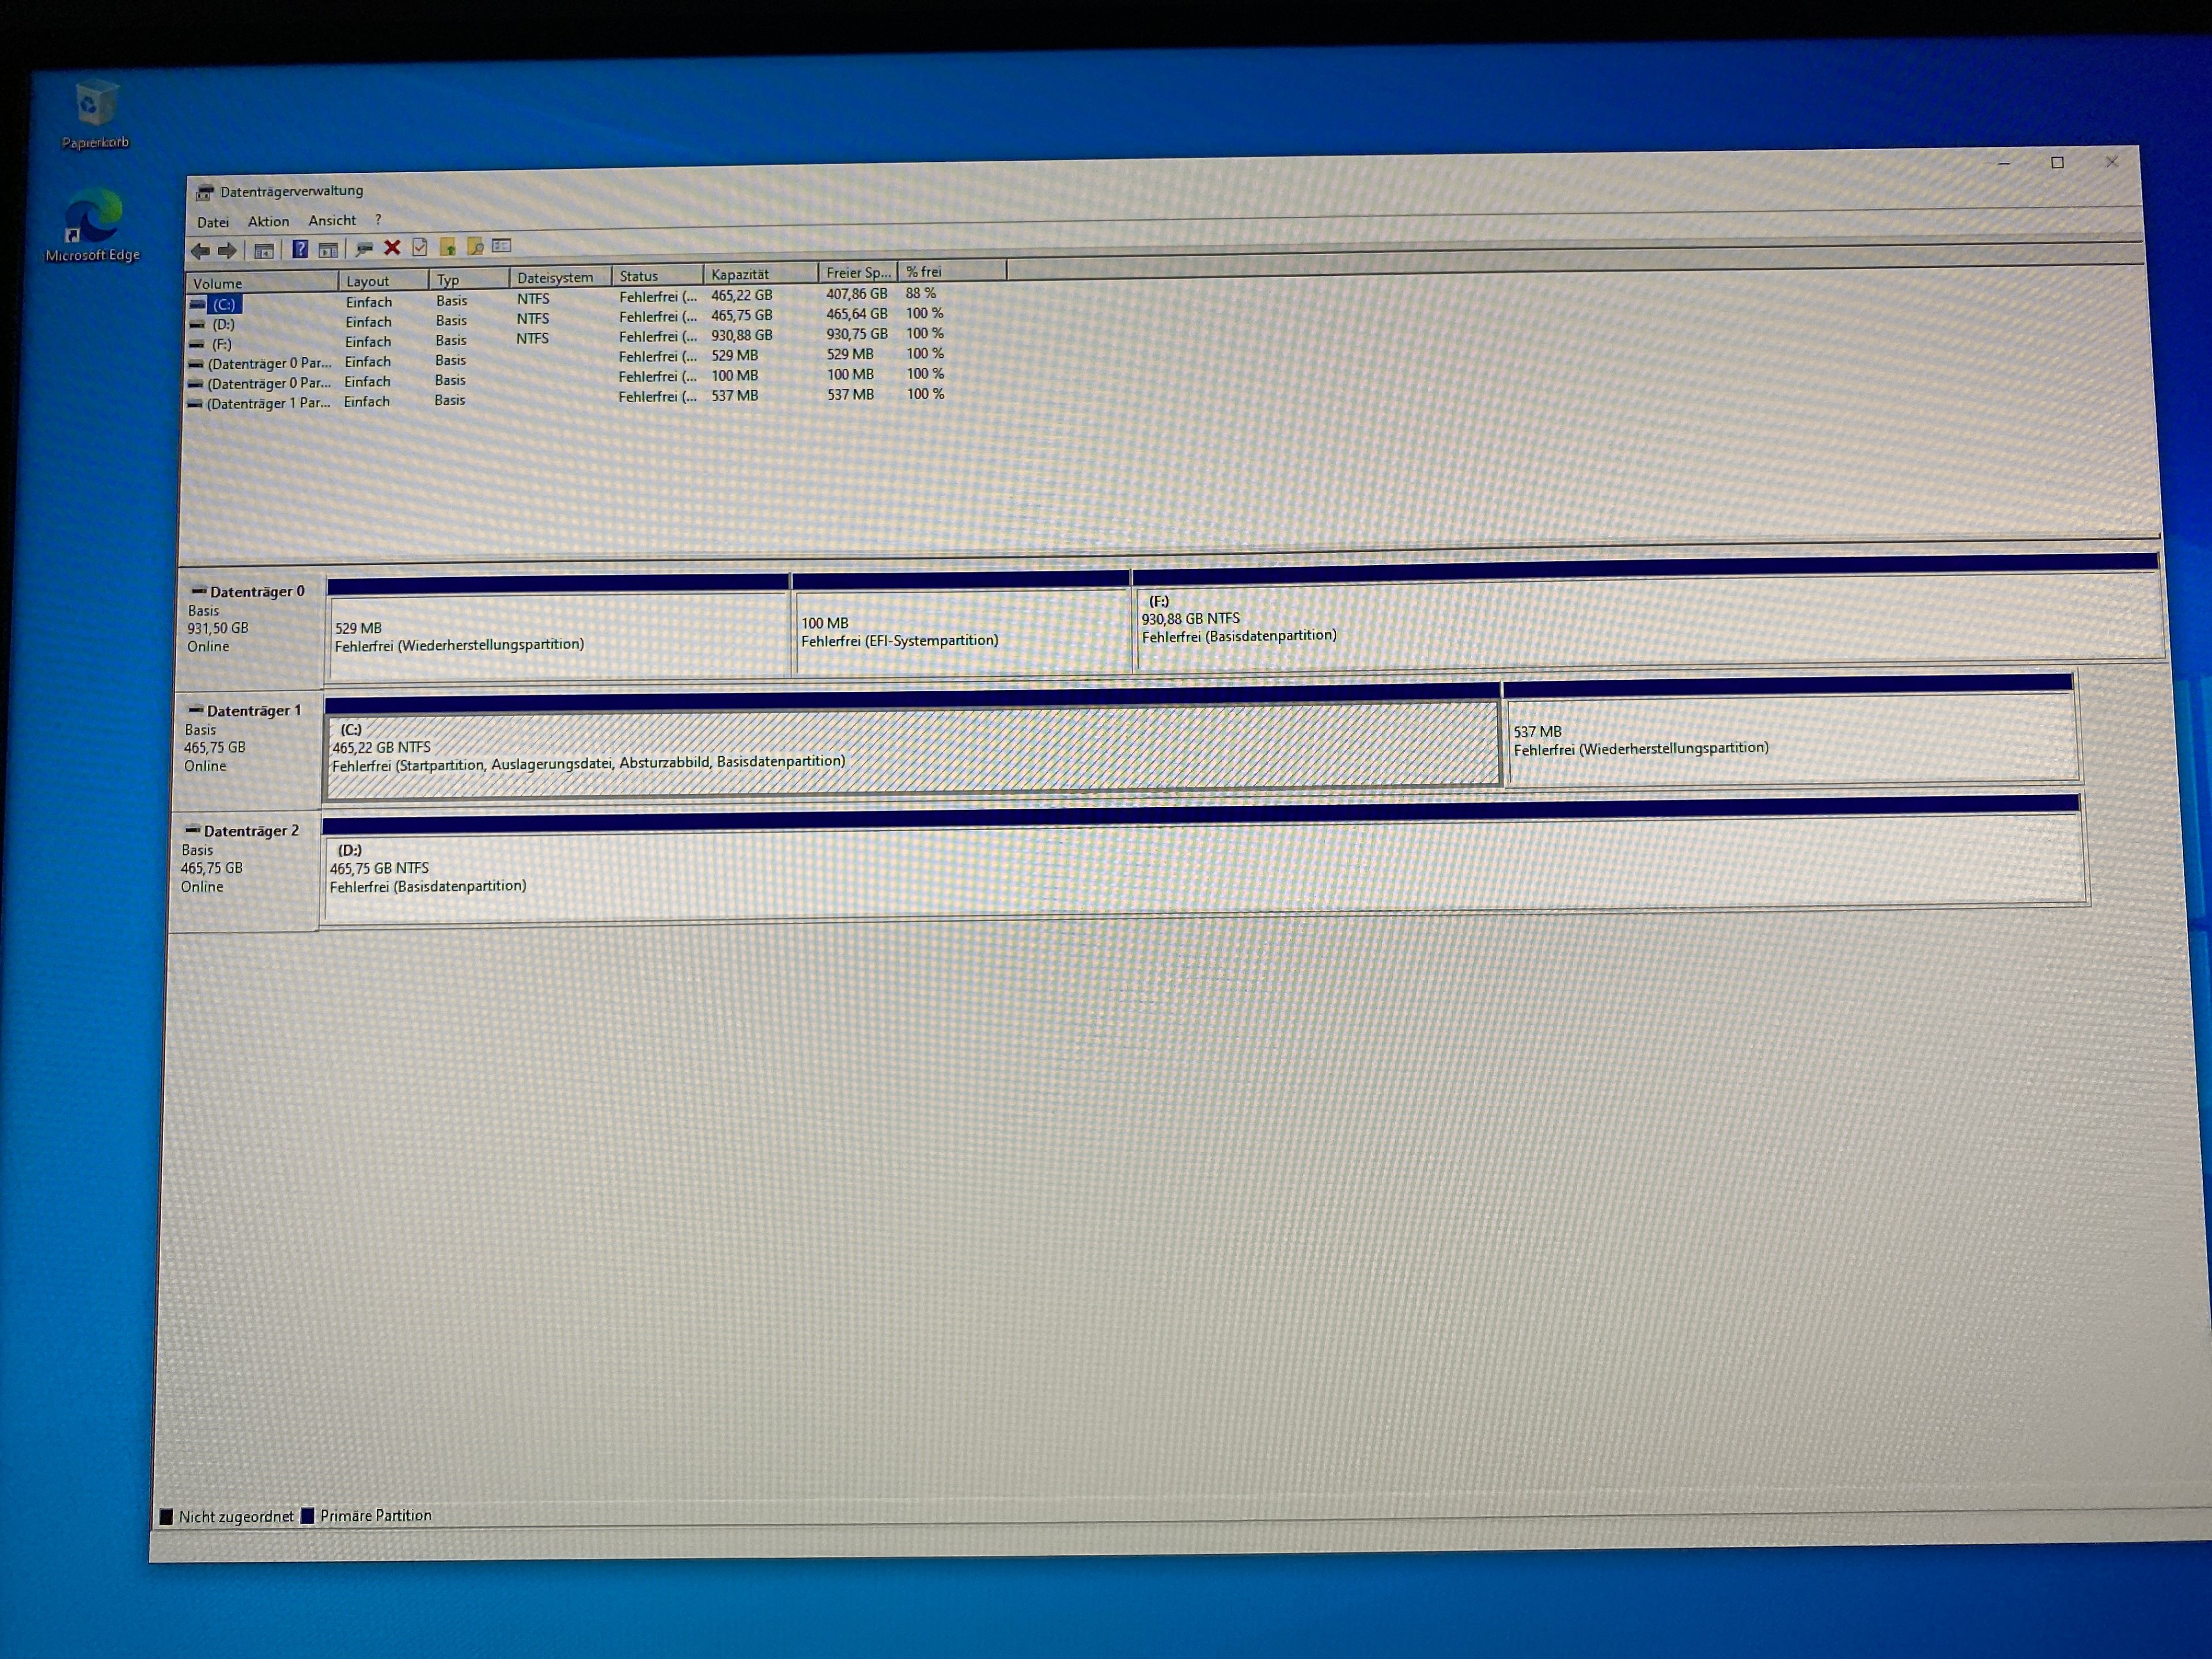Click the properties checkmark sheet icon

[420, 247]
